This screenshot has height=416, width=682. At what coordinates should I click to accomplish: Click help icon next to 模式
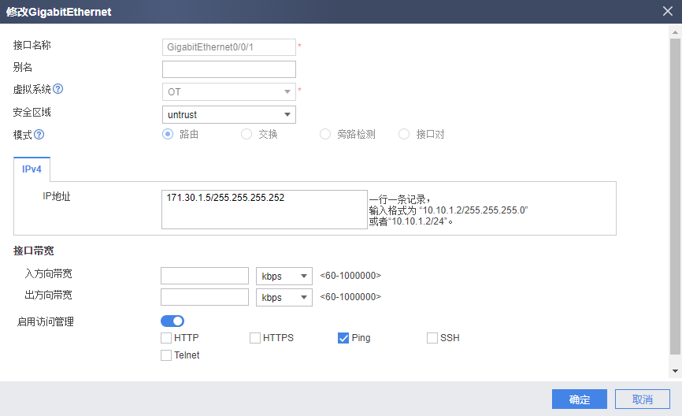point(39,134)
